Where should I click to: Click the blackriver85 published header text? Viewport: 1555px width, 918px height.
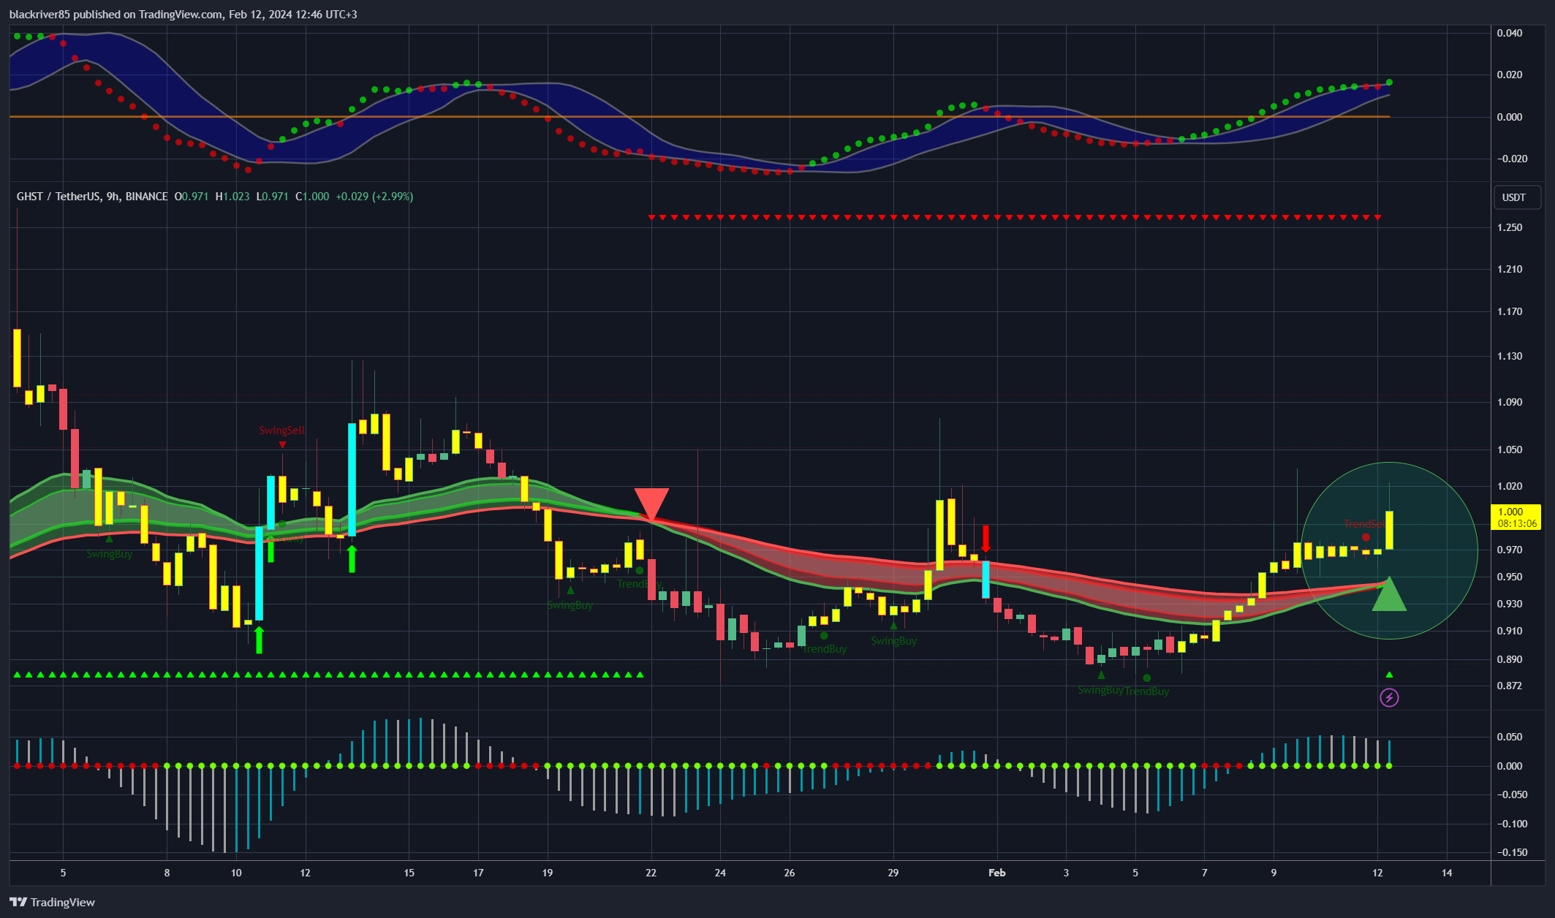[184, 15]
